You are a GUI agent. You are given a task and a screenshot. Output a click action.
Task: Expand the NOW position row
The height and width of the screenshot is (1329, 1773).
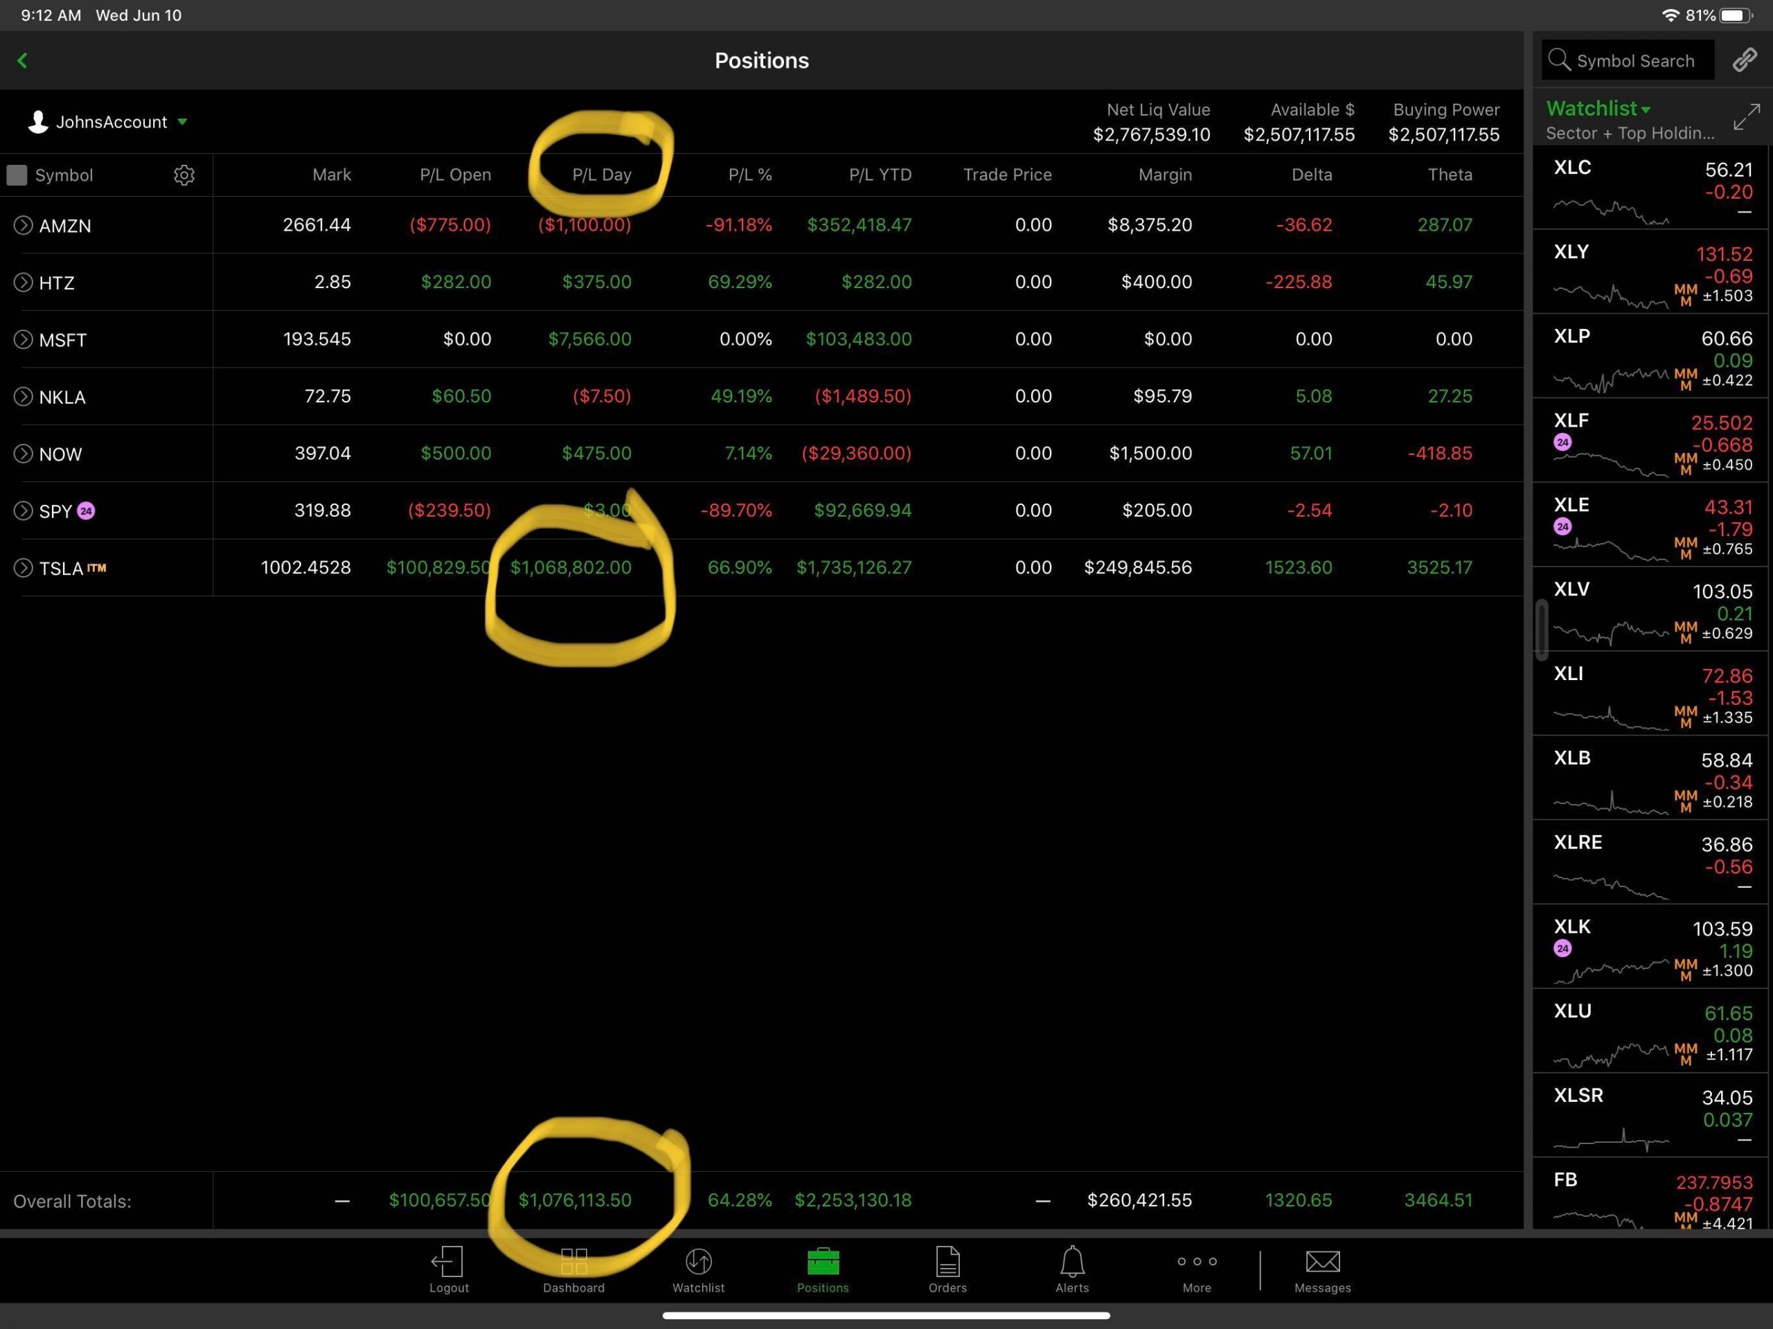point(24,454)
